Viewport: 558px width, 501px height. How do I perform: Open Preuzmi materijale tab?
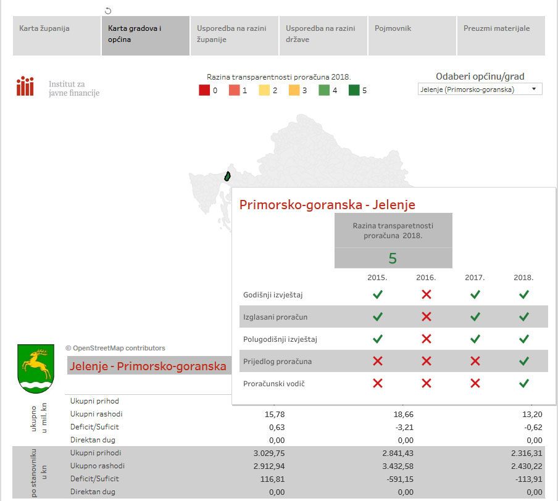(501, 36)
